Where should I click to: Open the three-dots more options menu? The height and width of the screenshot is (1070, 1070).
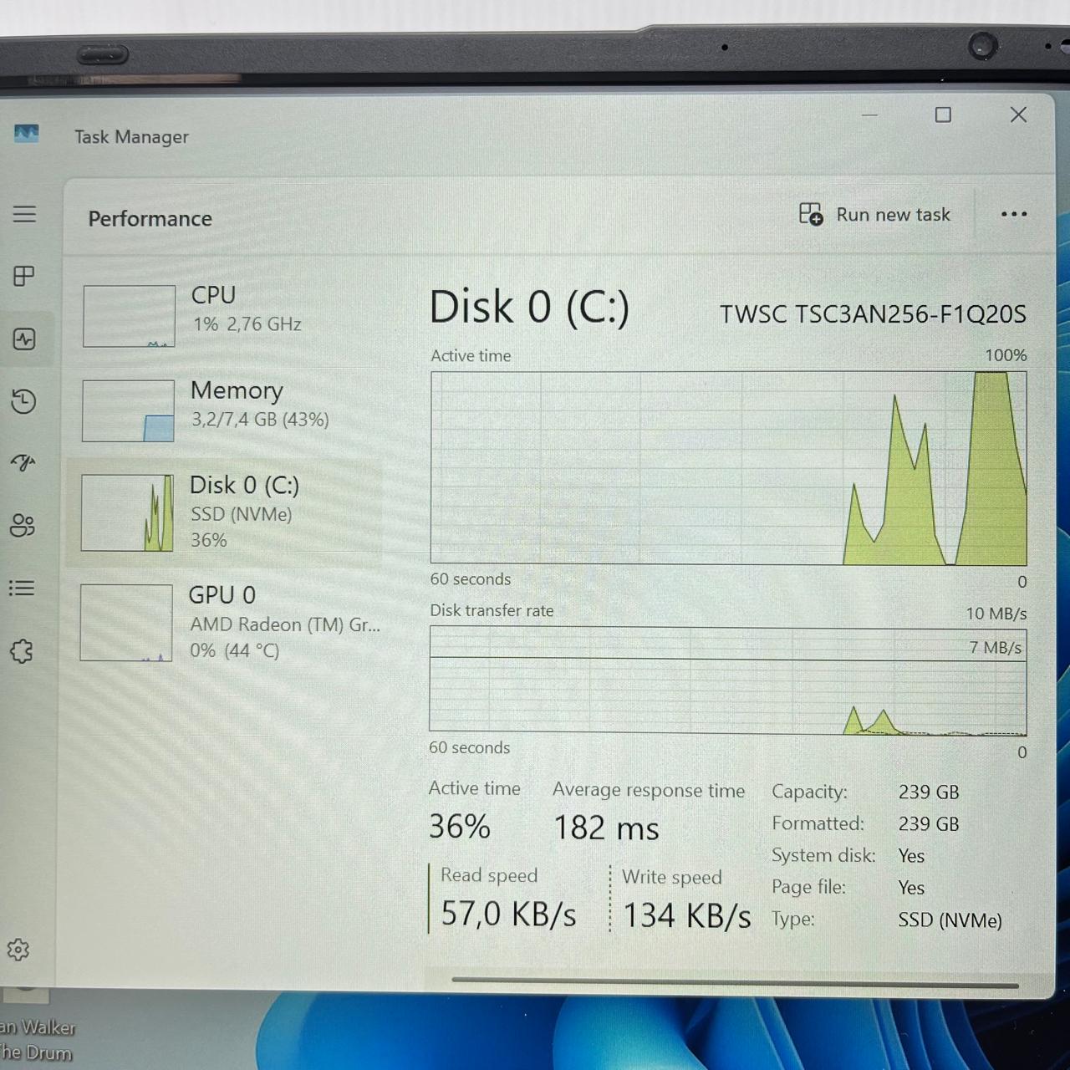[1014, 214]
